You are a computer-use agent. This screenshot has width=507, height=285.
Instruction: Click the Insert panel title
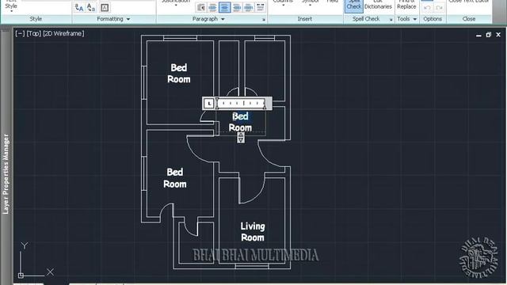point(304,19)
